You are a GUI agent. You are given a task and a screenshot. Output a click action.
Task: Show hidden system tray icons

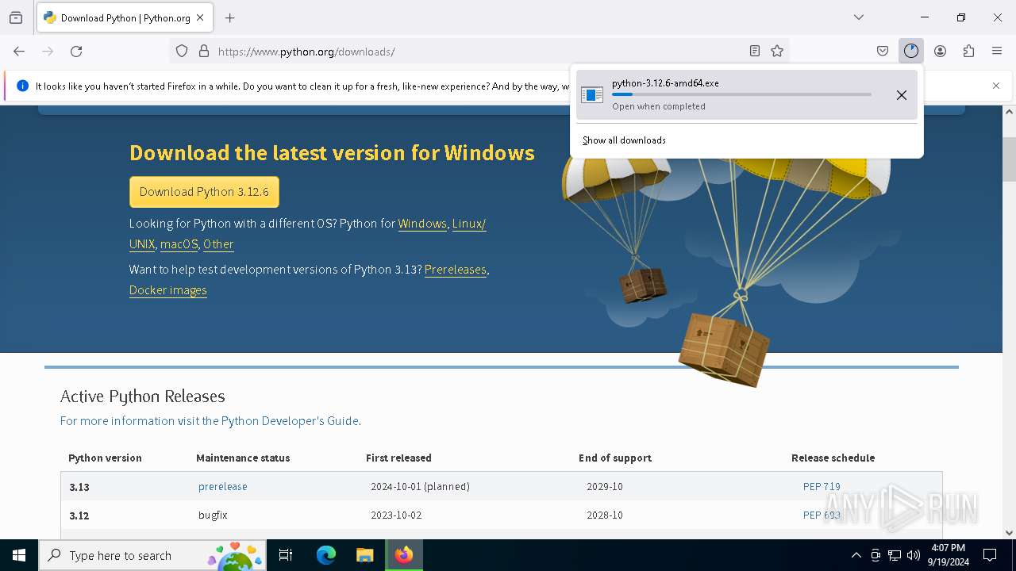click(856, 555)
